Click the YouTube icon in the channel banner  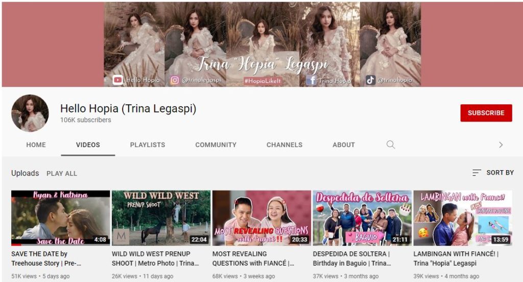(x=118, y=80)
